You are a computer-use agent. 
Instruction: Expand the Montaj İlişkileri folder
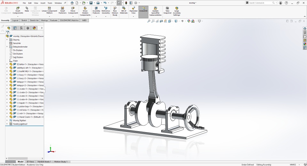pyautogui.click(x=7, y=120)
